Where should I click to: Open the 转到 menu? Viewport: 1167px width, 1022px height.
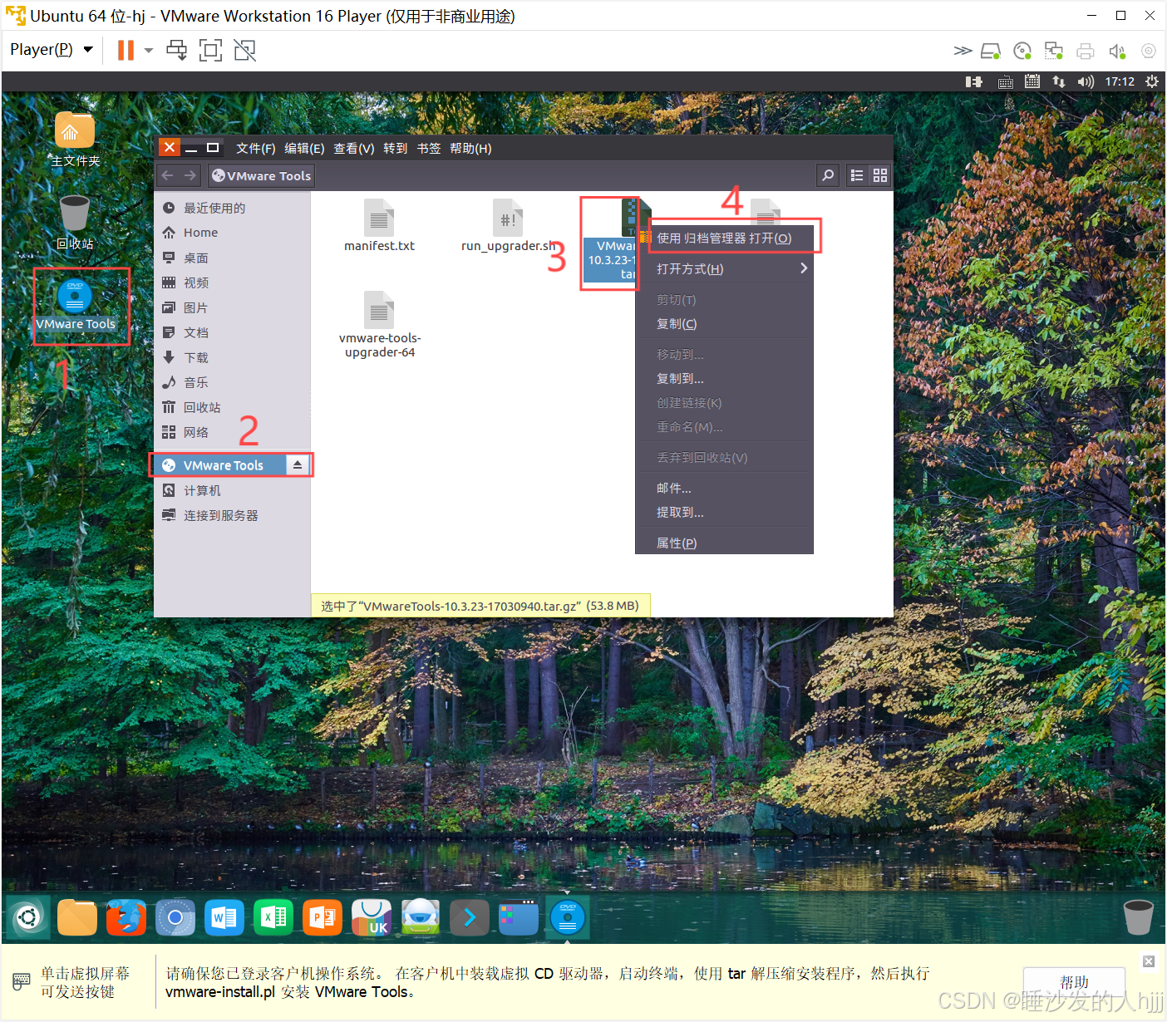[396, 148]
